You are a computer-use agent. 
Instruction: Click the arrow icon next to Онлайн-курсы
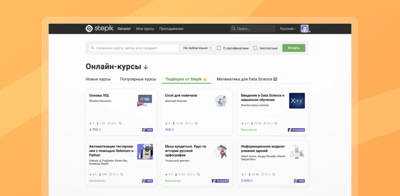146,67
